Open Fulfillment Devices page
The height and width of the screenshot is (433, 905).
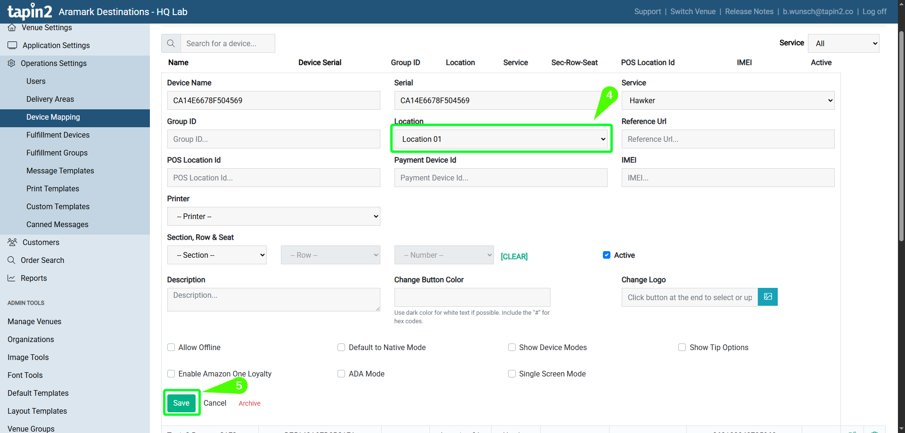58,135
